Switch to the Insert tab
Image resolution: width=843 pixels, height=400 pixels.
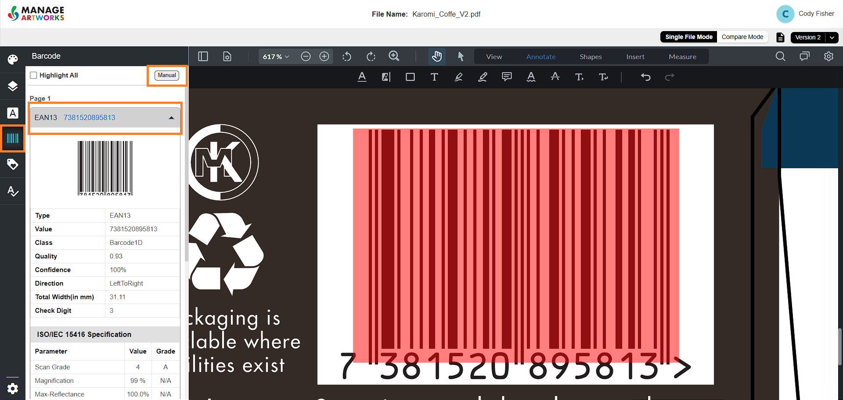point(635,57)
